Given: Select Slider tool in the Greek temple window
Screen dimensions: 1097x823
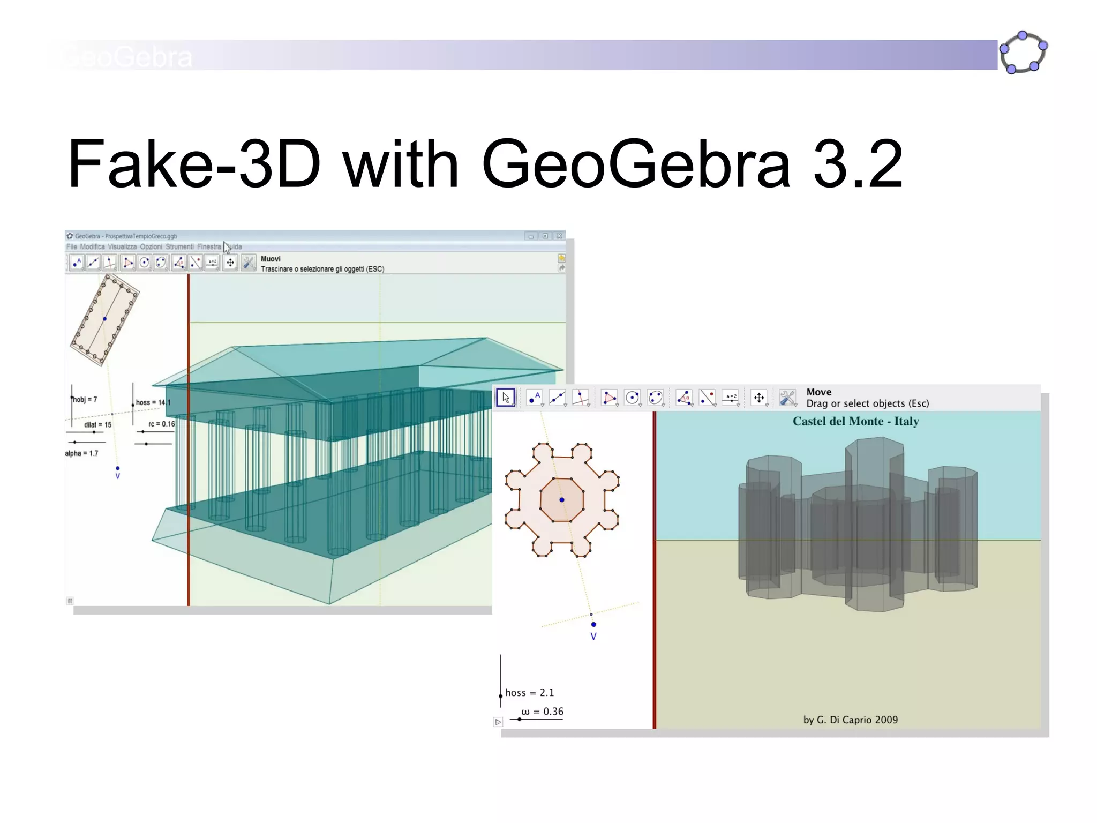Looking at the screenshot, I should [x=212, y=263].
